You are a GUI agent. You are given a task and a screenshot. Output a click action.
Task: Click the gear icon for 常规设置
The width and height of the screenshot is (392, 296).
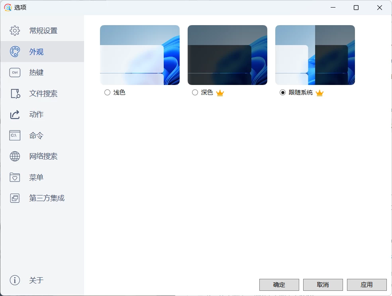pos(15,31)
